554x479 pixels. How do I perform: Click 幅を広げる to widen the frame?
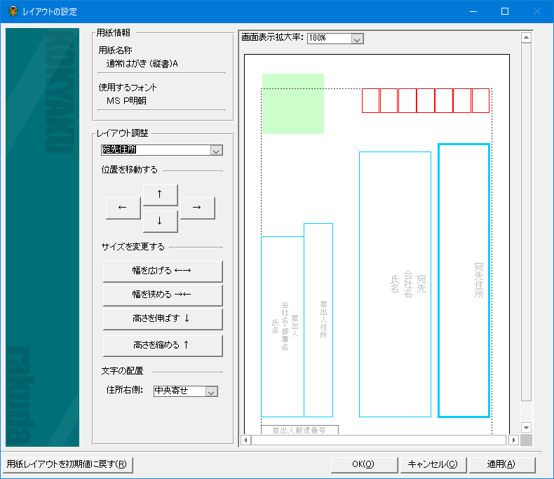(163, 271)
